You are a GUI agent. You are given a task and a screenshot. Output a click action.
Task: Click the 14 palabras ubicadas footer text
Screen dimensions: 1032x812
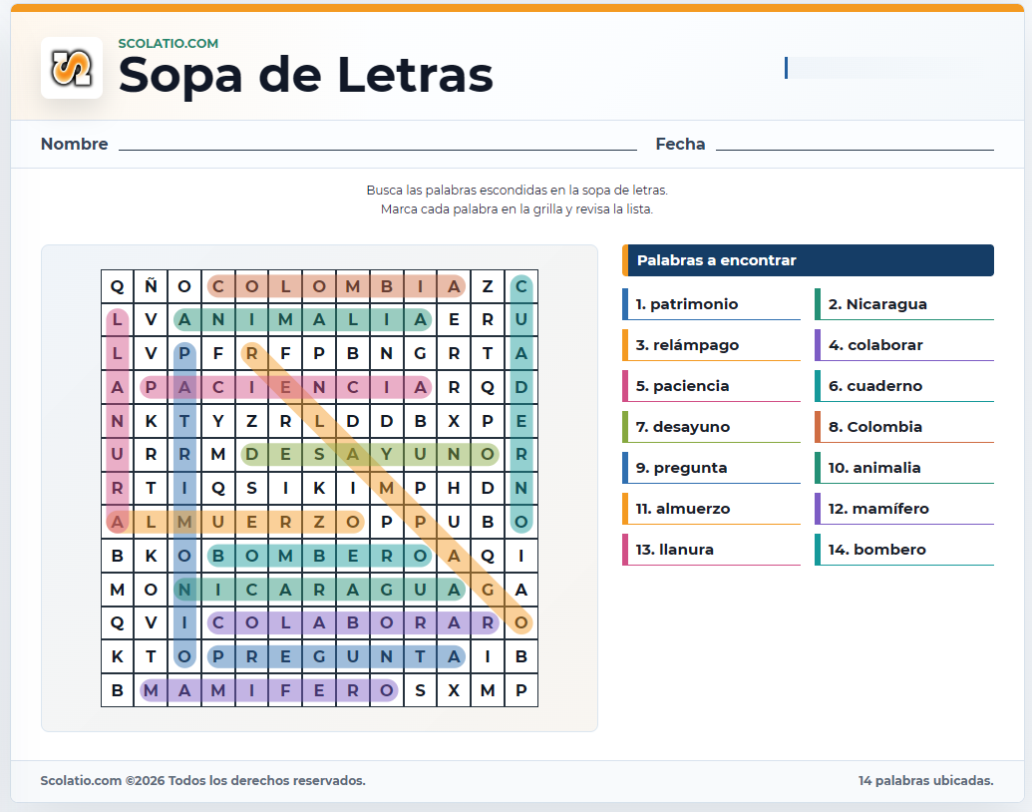(926, 780)
